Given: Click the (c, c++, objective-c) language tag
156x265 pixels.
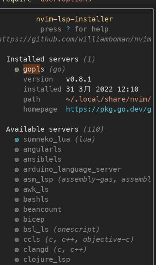Looking at the screenshot, I should pyautogui.click(x=89, y=240).
